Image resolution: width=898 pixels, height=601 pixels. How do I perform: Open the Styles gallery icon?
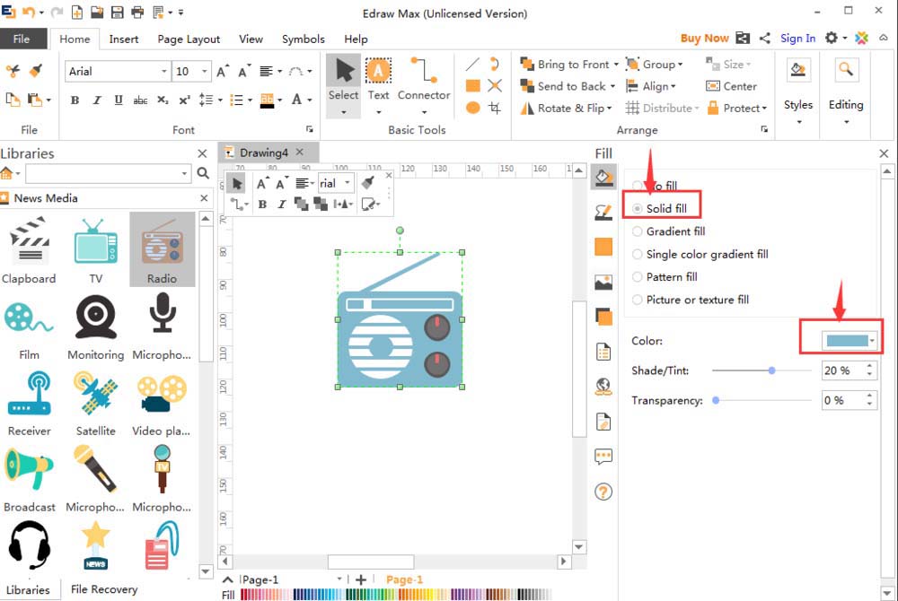797,71
